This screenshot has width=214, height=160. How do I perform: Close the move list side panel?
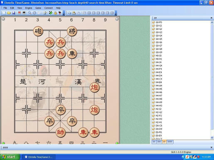[x=212, y=18]
